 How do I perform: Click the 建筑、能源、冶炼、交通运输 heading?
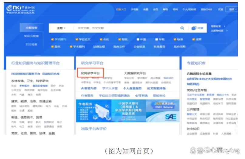(x=31, y=101)
